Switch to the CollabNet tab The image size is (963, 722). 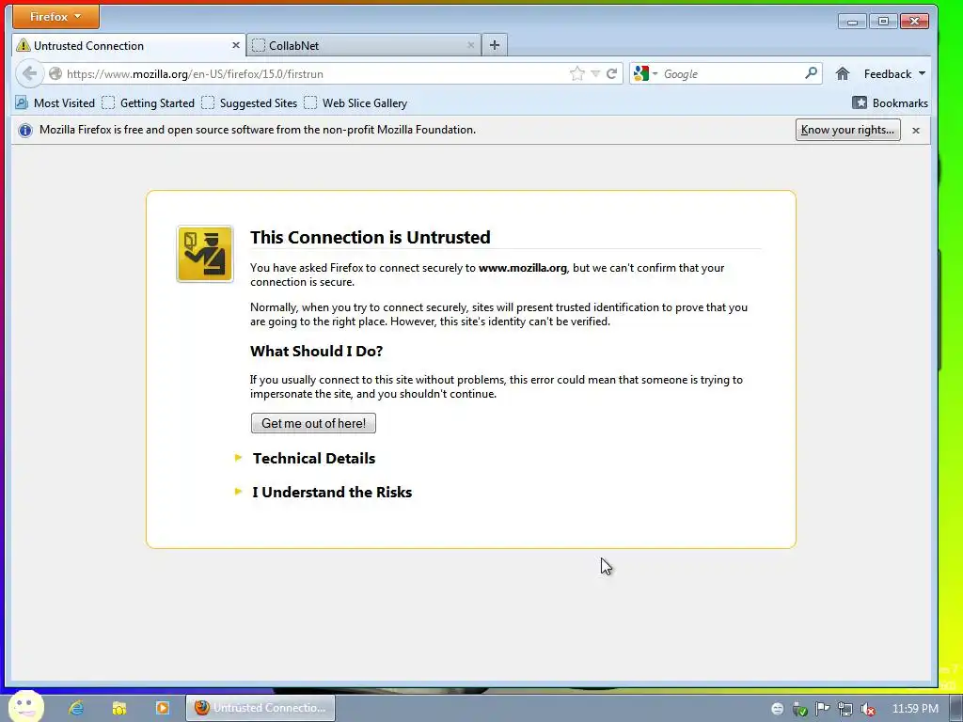point(364,45)
